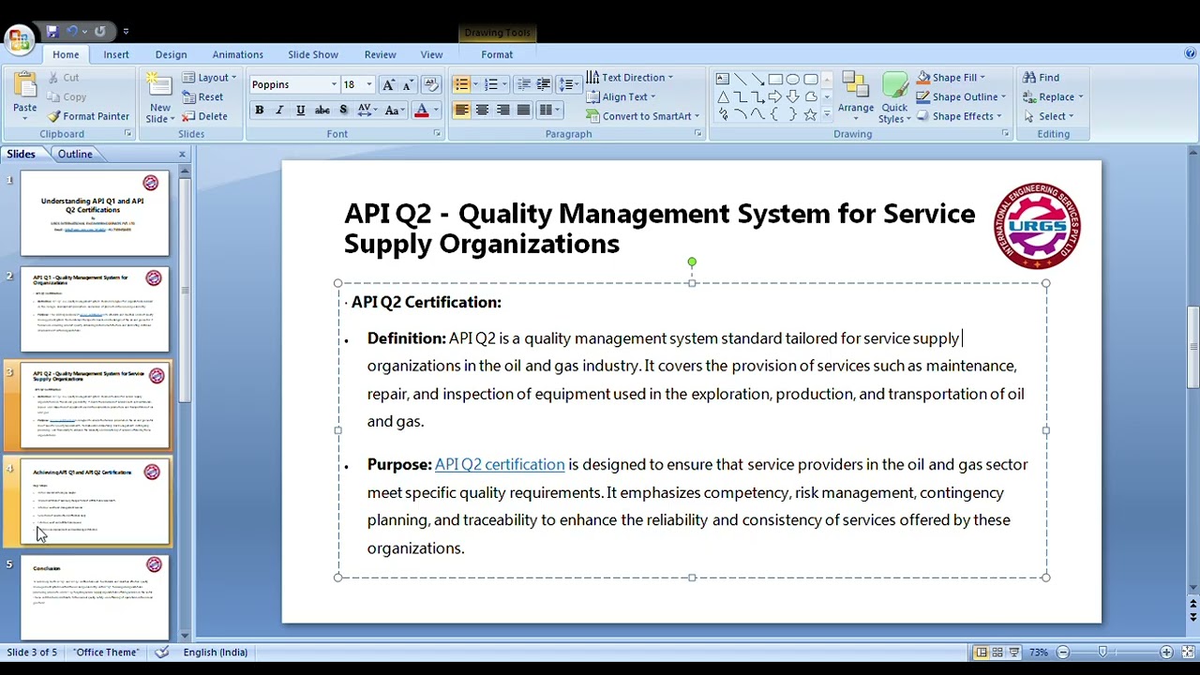
Task: Shrink font size
Action: pyautogui.click(x=408, y=84)
